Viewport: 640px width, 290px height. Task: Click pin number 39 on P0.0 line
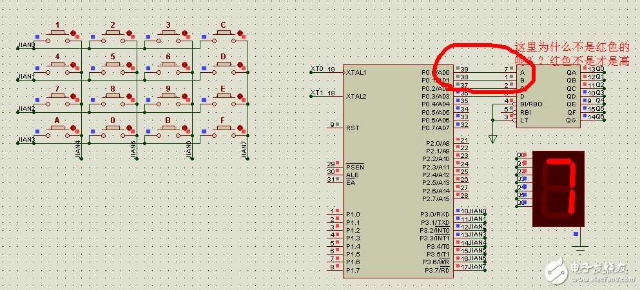(465, 69)
